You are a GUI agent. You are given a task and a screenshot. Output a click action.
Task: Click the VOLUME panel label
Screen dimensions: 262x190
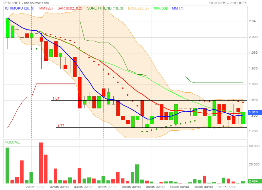pyautogui.click(x=12, y=142)
